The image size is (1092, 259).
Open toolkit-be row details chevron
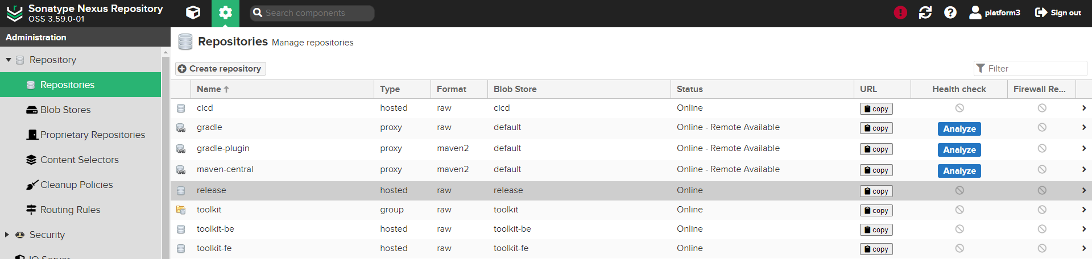[x=1083, y=229]
